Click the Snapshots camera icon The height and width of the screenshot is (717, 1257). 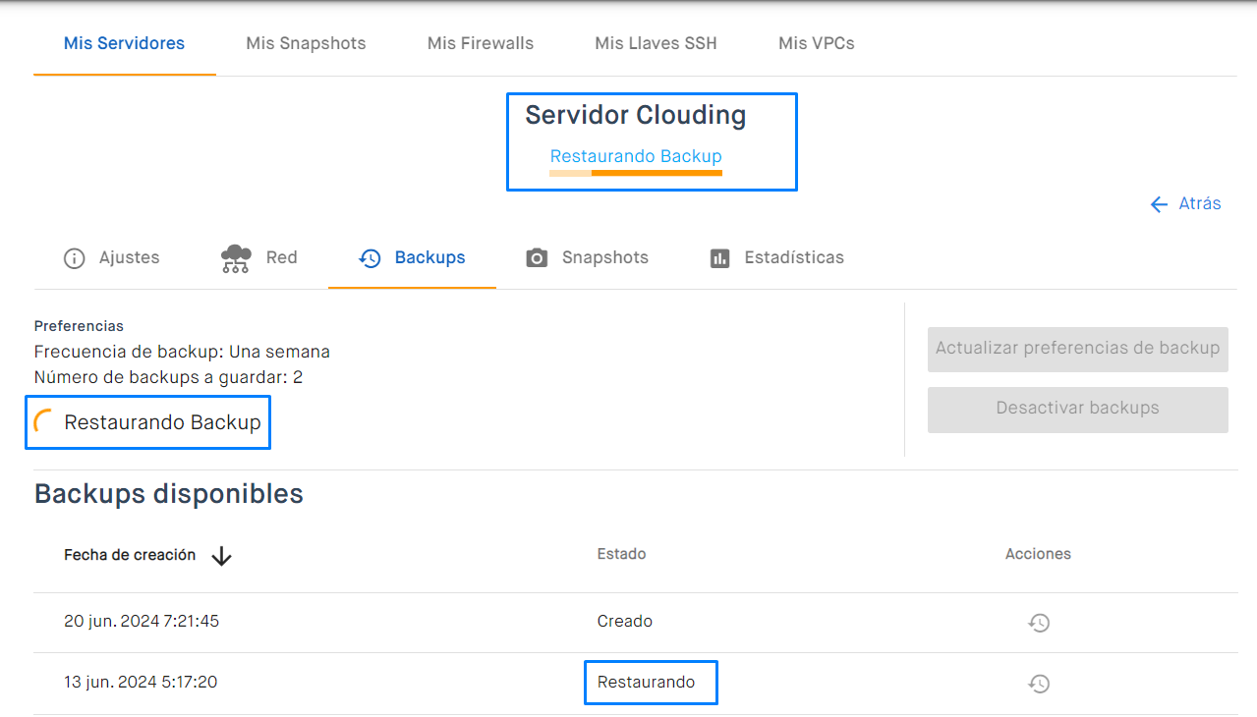(537, 258)
